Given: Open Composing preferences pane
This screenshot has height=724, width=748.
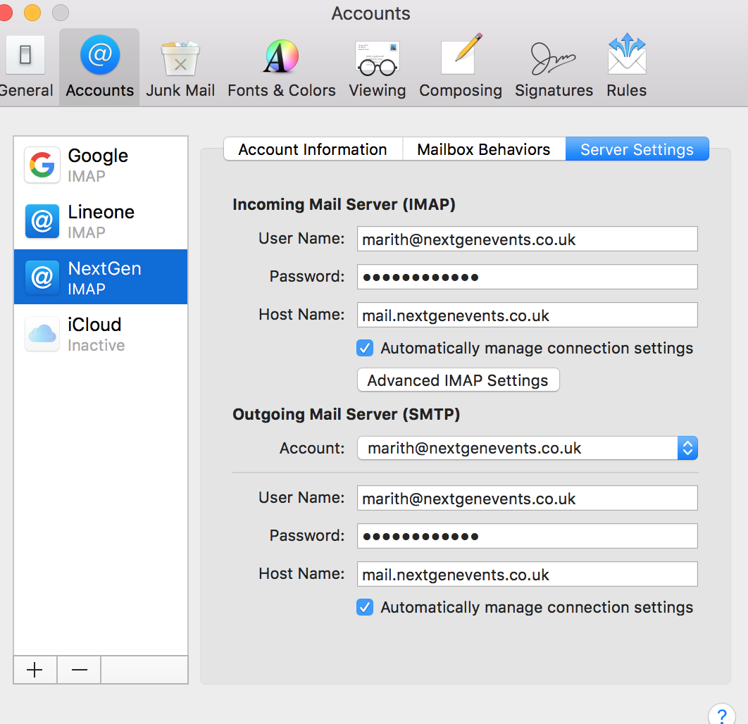Looking at the screenshot, I should coord(460,67).
